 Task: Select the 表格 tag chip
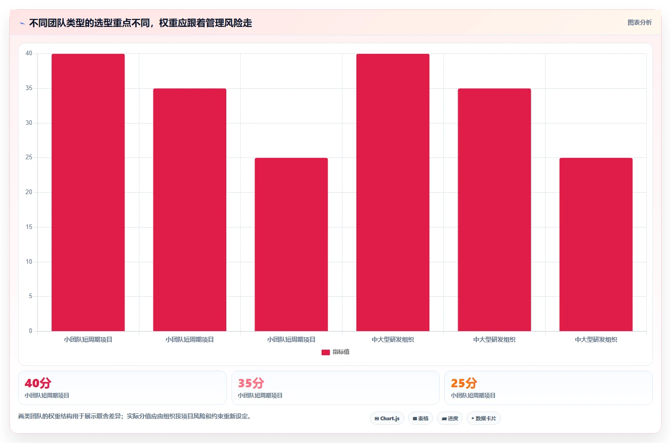pos(421,418)
